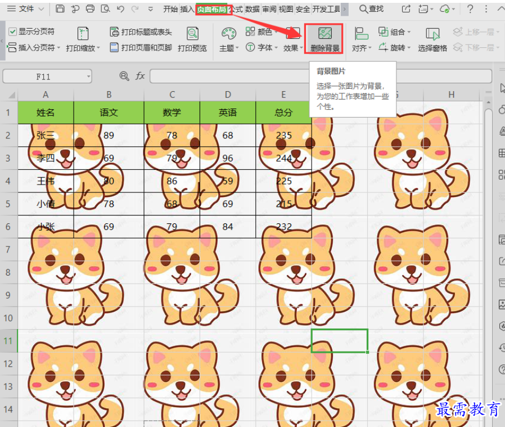Open the 数据 ribbon tab
Image resolution: width=505 pixels, height=427 pixels.
point(252,10)
